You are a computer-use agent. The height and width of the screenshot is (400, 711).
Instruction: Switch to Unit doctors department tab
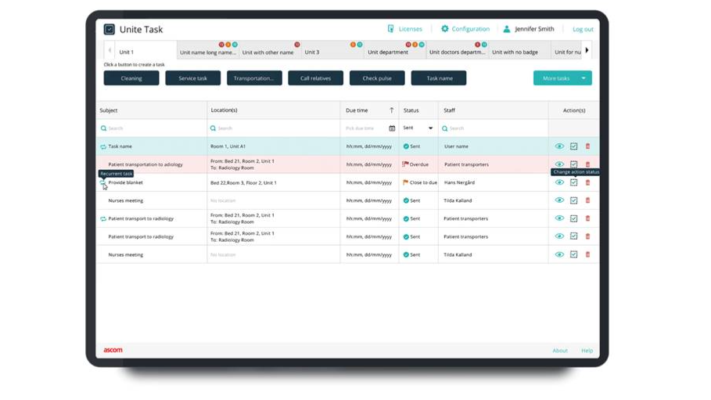[458, 50]
